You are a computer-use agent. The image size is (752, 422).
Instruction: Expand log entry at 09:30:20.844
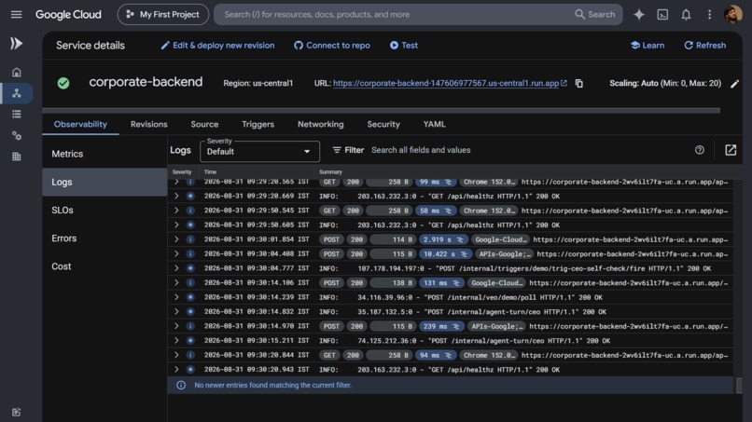(176, 355)
